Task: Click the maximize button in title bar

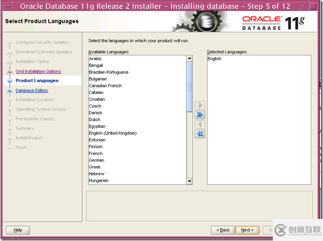Action: (313, 6)
